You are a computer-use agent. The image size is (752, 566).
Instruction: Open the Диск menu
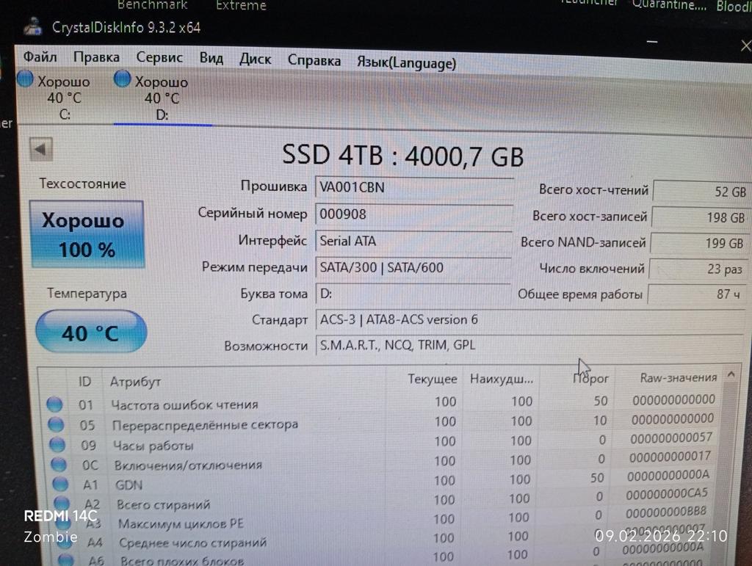pyautogui.click(x=255, y=59)
